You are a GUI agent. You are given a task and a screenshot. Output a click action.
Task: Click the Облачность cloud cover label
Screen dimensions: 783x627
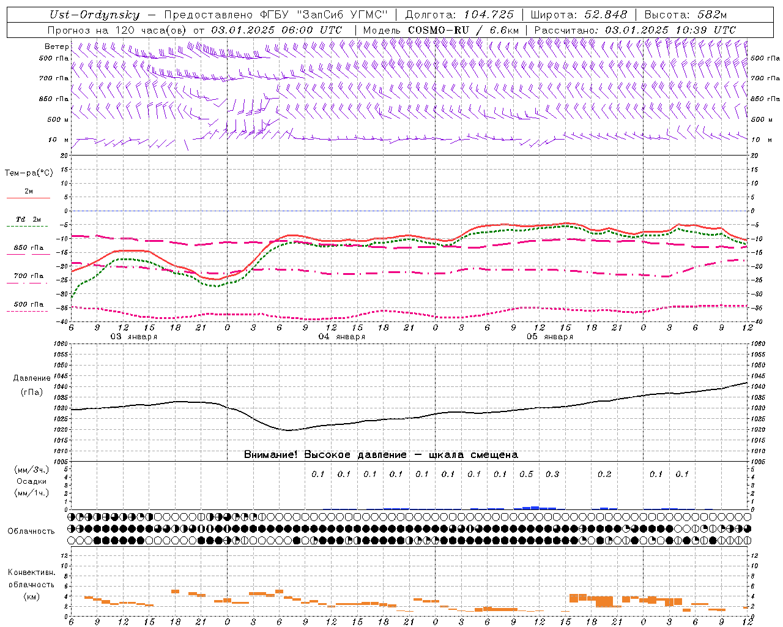click(x=31, y=531)
